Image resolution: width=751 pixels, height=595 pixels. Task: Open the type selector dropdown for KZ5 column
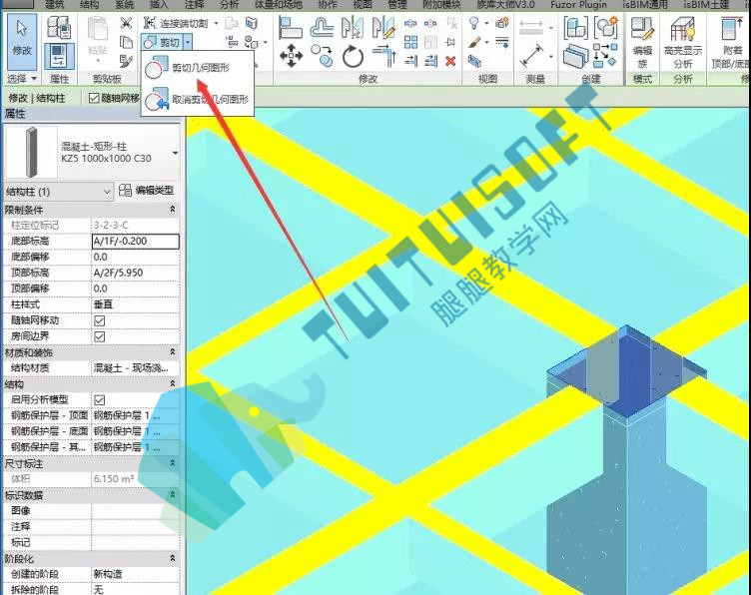click(x=175, y=153)
